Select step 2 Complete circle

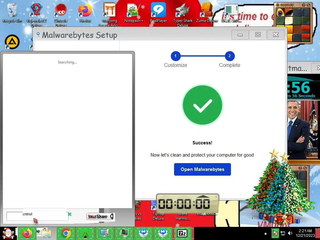pos(230,56)
